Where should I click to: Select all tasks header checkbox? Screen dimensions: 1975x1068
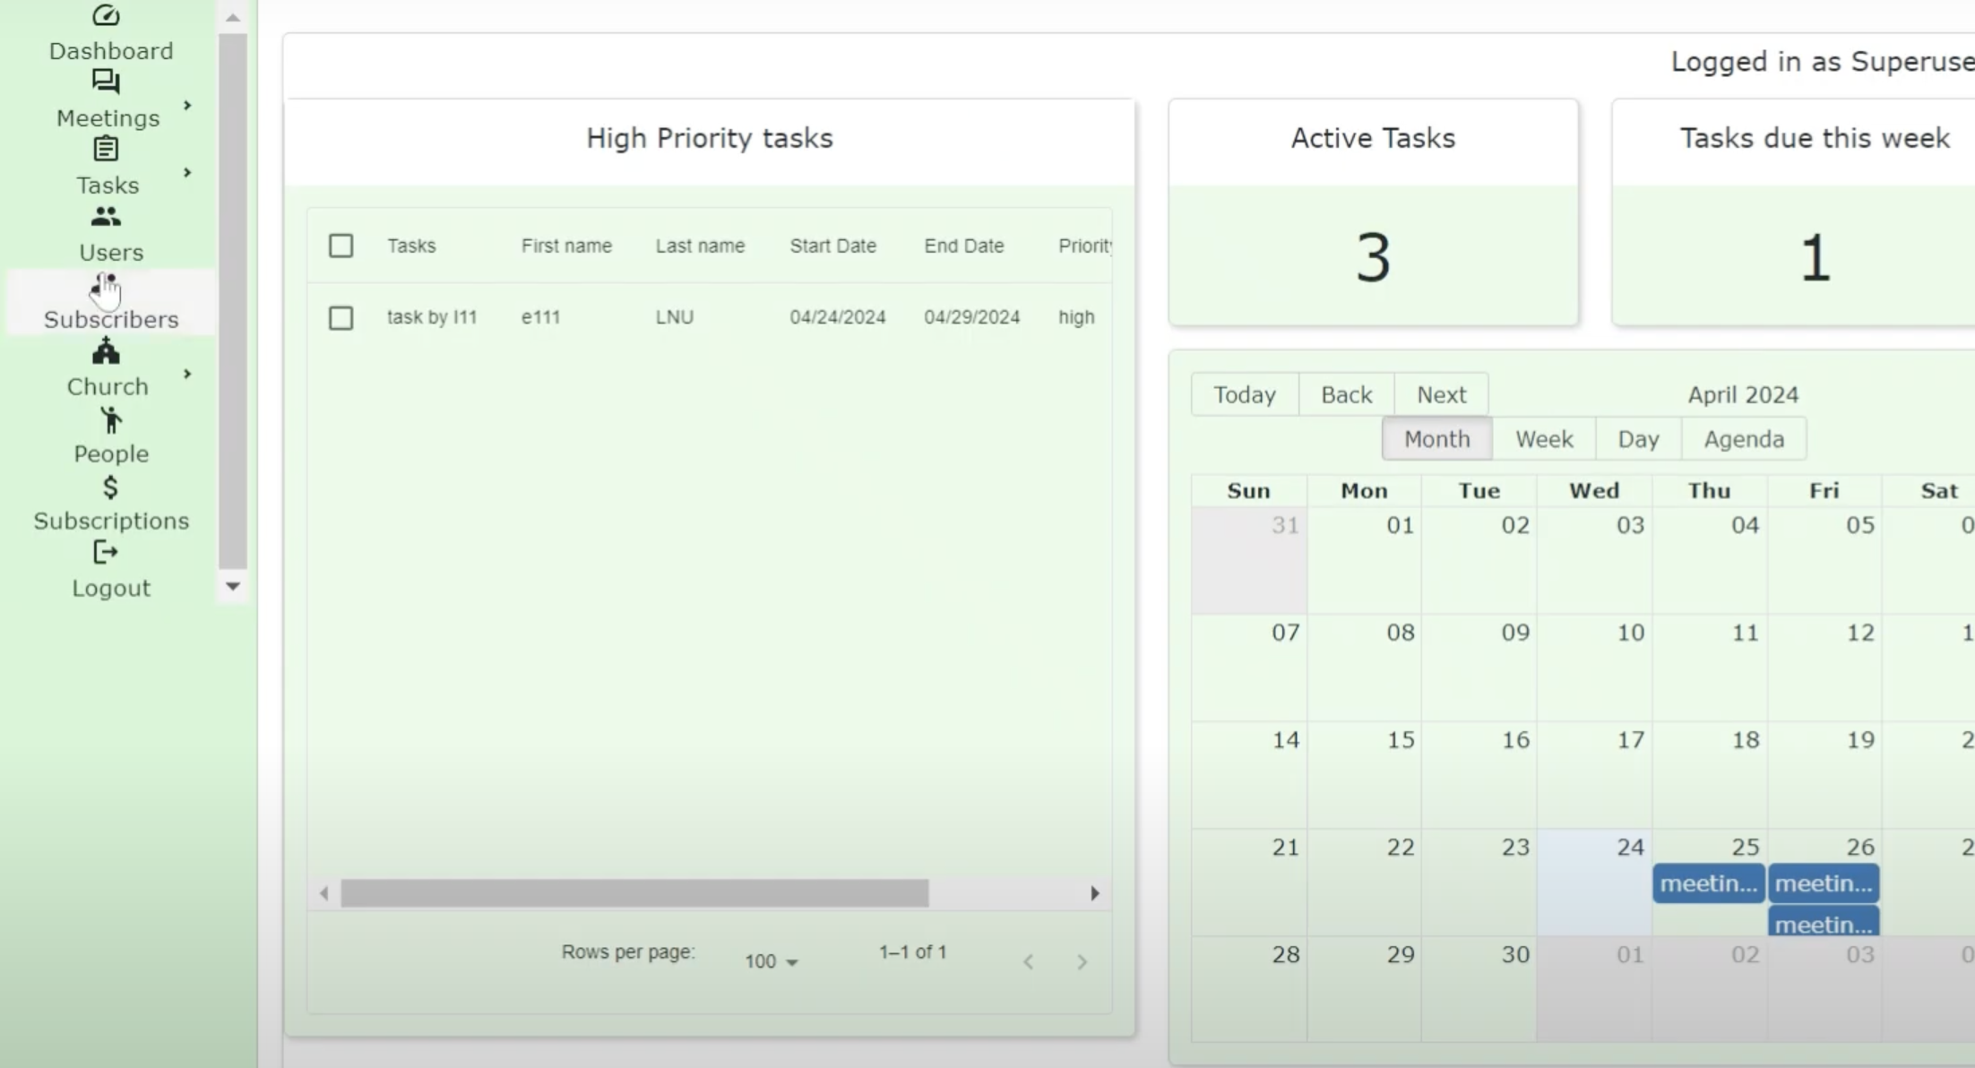[341, 245]
